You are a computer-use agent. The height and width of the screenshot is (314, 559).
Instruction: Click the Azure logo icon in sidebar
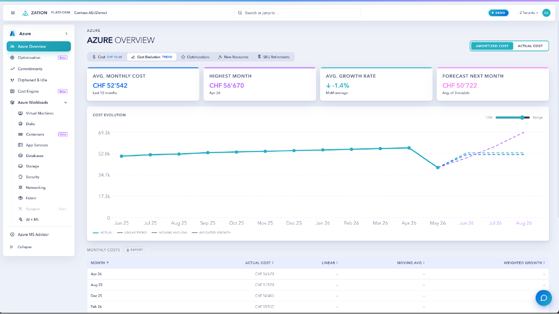pos(13,34)
